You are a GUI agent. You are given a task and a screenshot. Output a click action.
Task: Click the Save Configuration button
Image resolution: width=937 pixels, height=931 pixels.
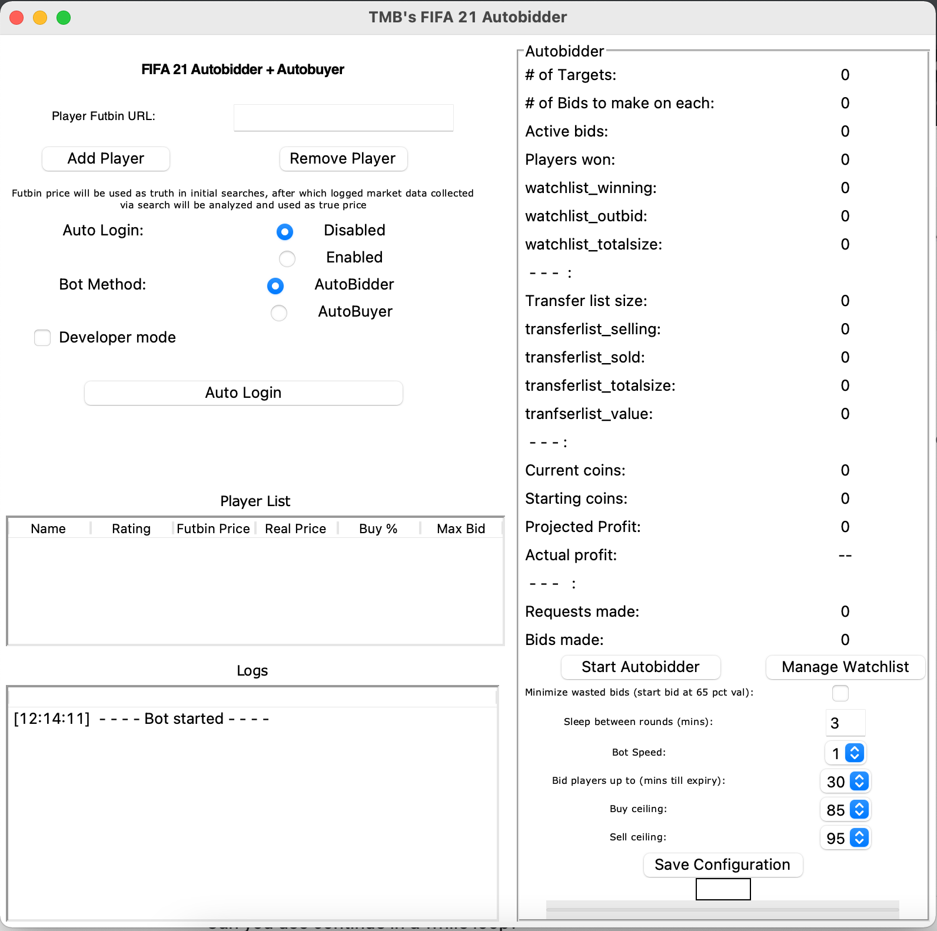tap(723, 865)
